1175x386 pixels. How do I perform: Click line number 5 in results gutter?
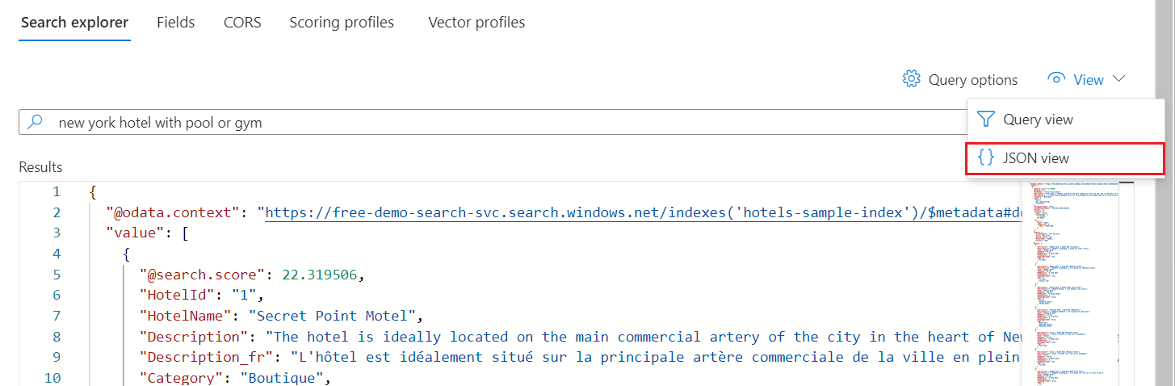[x=55, y=275]
